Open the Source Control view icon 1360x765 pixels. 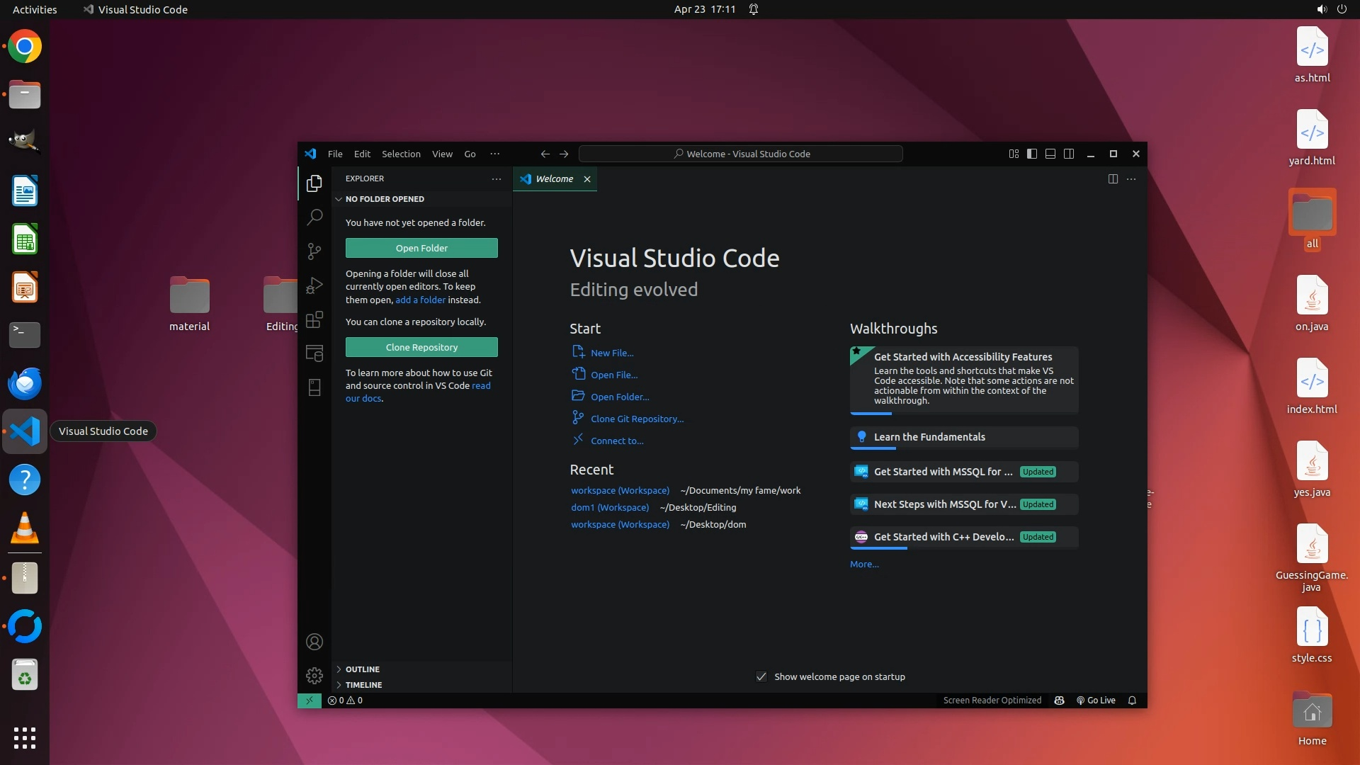tap(314, 251)
